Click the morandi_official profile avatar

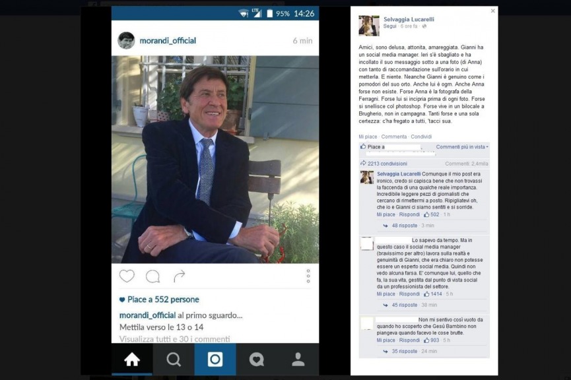[126, 40]
